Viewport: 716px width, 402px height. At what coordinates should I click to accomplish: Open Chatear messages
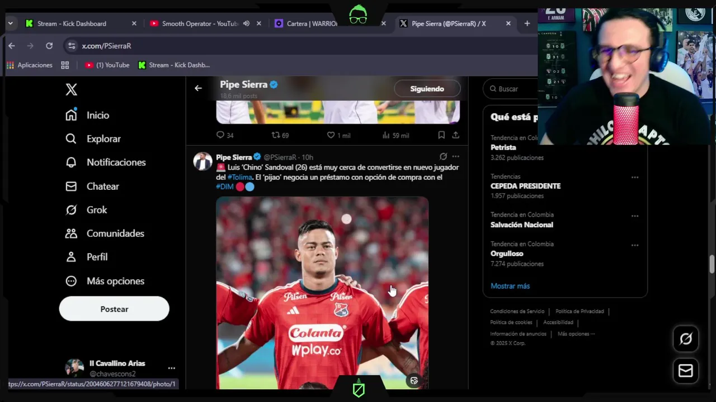point(92,186)
